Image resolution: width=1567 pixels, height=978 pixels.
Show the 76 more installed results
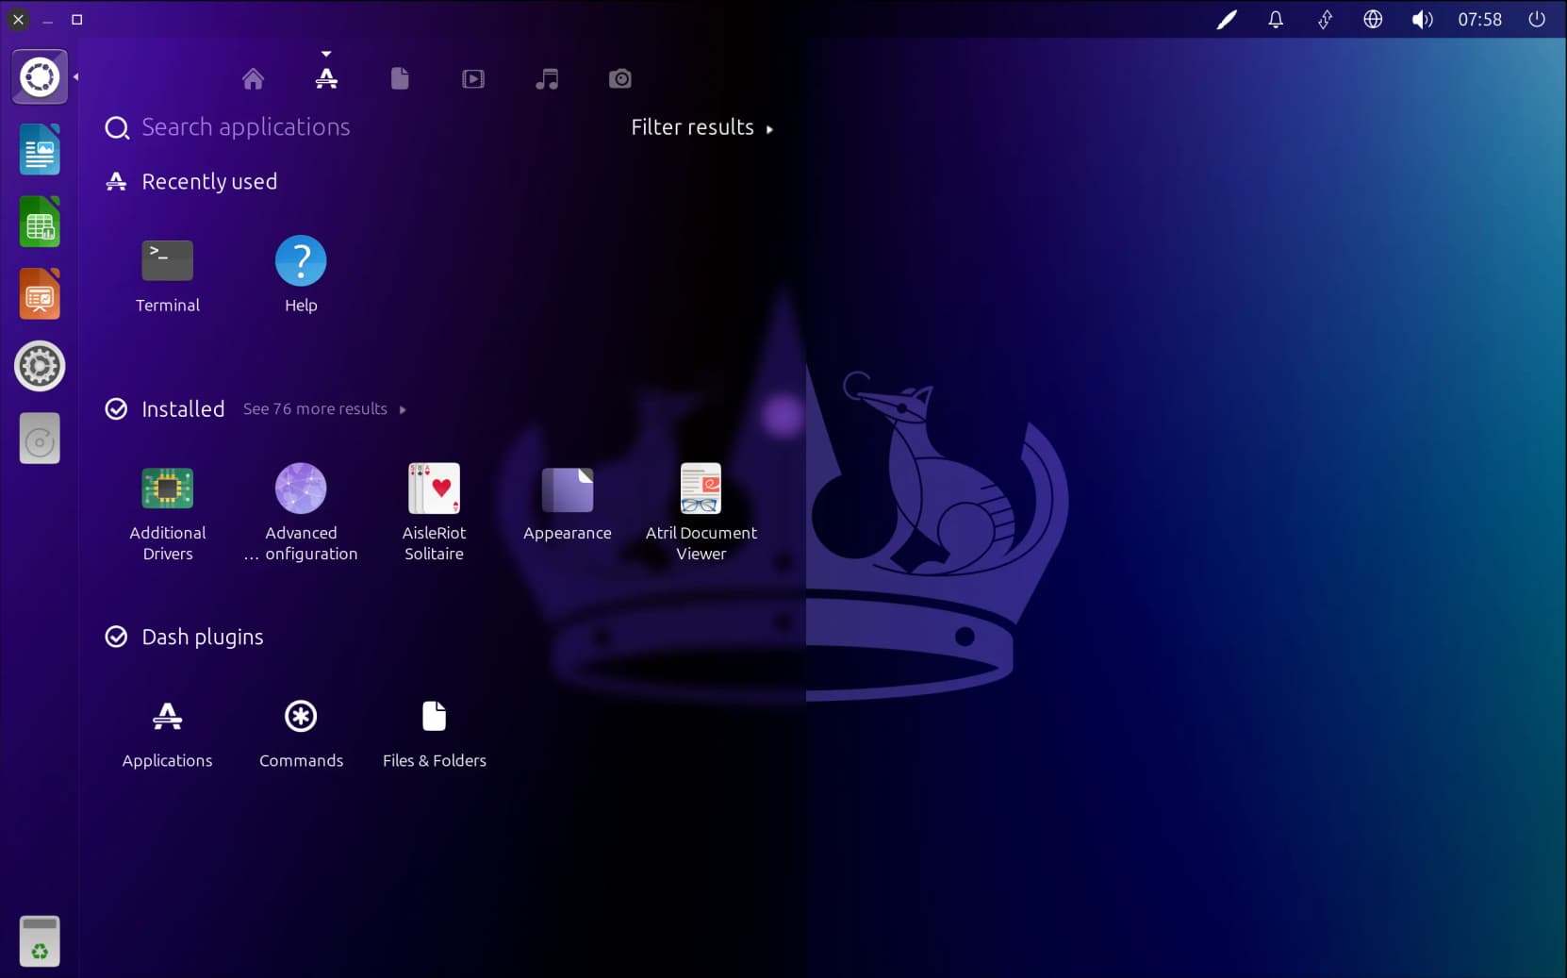coord(324,409)
